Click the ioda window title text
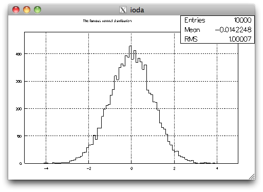The width and height of the screenshot is (263, 192). (x=137, y=10)
